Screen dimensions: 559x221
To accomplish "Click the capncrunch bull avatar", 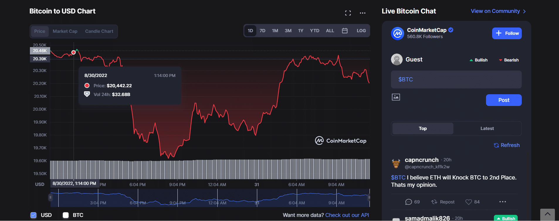I will [x=396, y=163].
